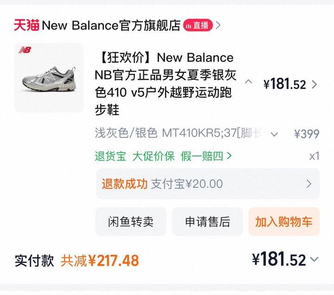The image size is (334, 295).
Task: Tap the silver sneaker product thumbnail
Action: click(49, 78)
